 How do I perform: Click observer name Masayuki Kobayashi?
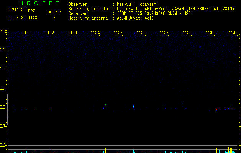tap(138, 4)
